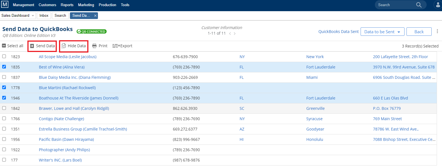This screenshot has height=166, width=442.
Task: Switch to the Search tab
Action: tap(60, 16)
